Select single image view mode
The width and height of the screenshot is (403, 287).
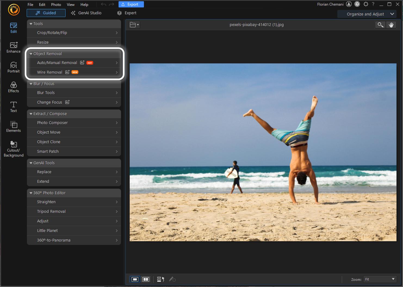[135, 279]
